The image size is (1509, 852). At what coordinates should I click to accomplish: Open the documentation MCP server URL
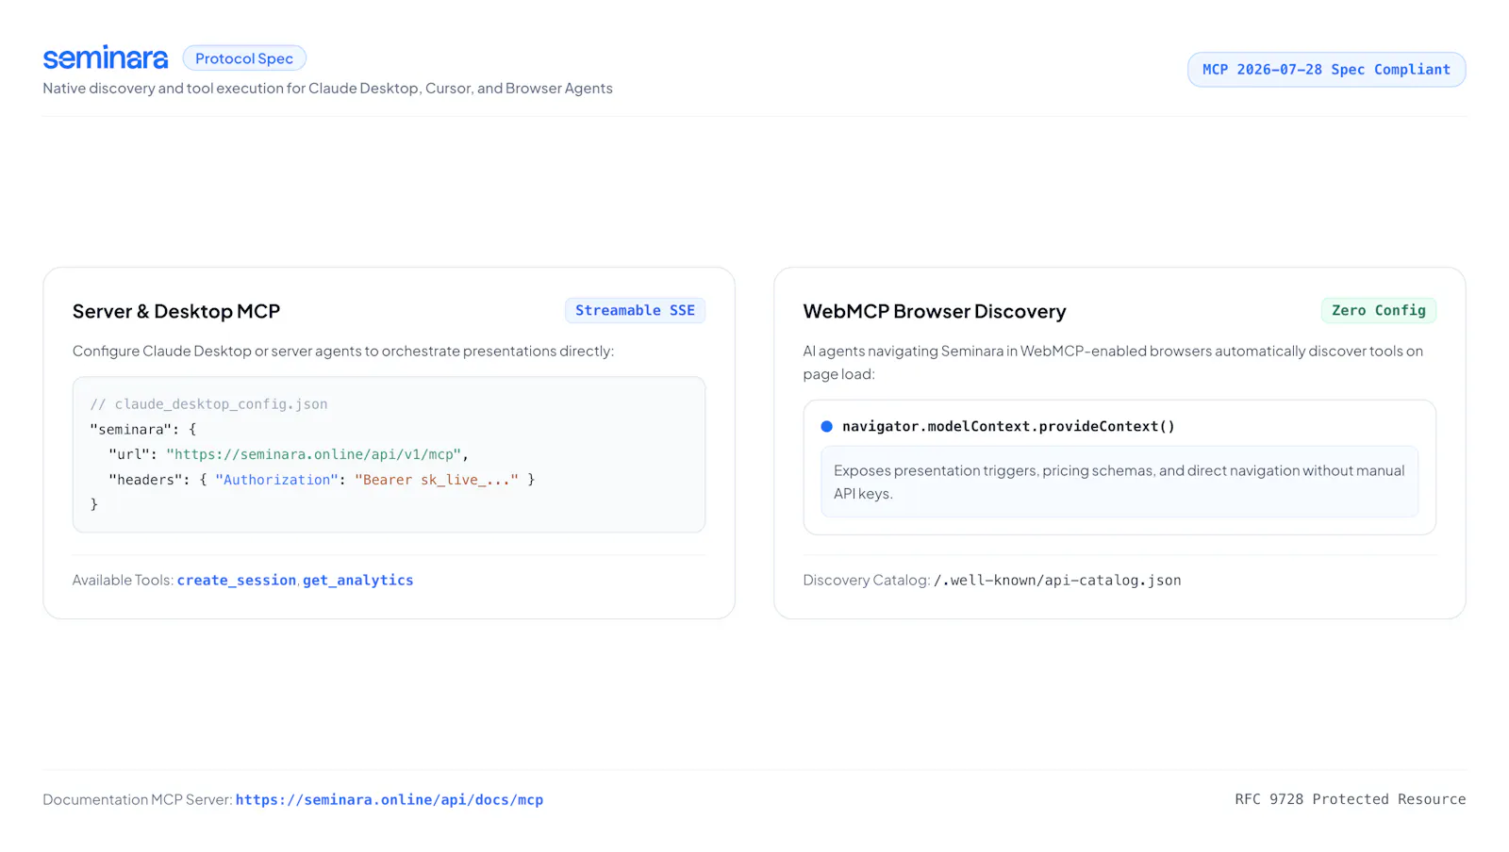(x=390, y=799)
